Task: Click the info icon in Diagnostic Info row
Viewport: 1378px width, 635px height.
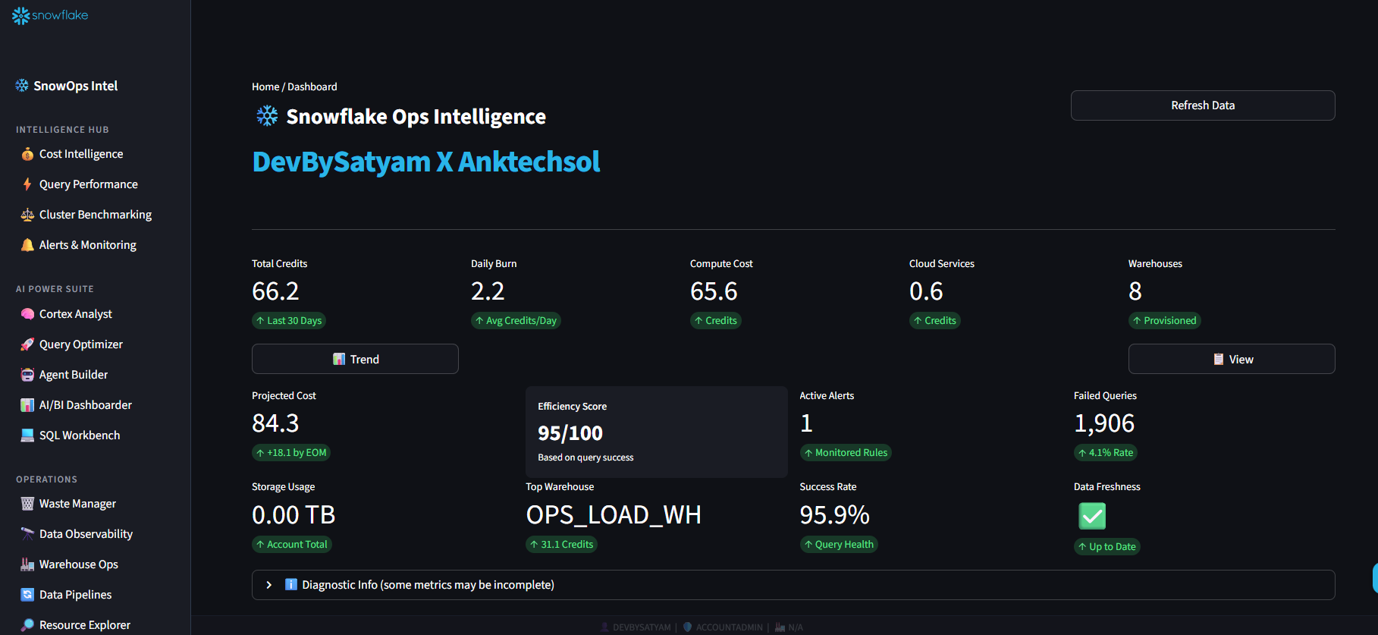Action: pos(290,585)
